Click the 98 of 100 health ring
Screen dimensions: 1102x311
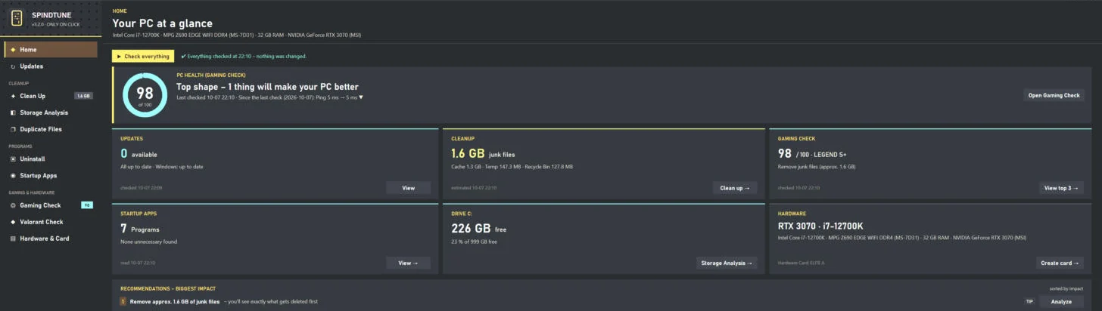point(145,95)
